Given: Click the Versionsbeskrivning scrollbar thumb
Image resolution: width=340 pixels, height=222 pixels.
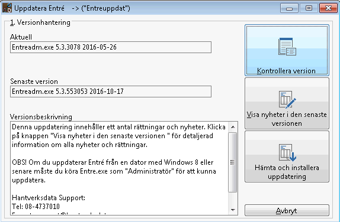Looking at the screenshot, I should tap(233, 162).
